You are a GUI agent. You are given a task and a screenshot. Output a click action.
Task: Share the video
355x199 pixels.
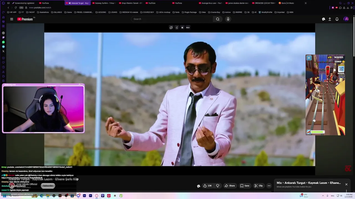pos(230,186)
